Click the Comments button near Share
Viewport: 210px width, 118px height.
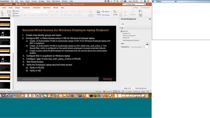(x=145, y=8)
